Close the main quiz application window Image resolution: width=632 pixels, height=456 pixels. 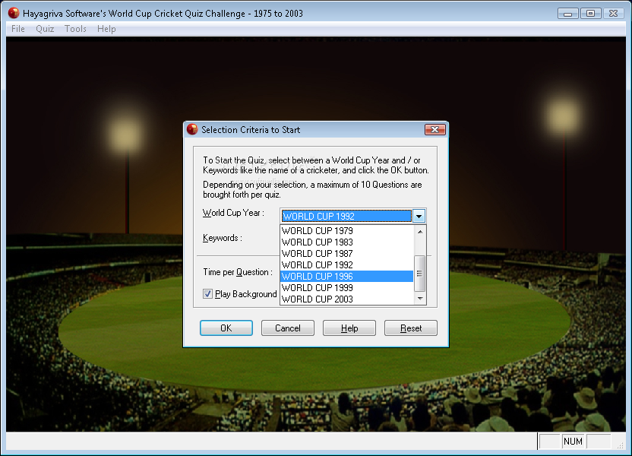click(614, 14)
